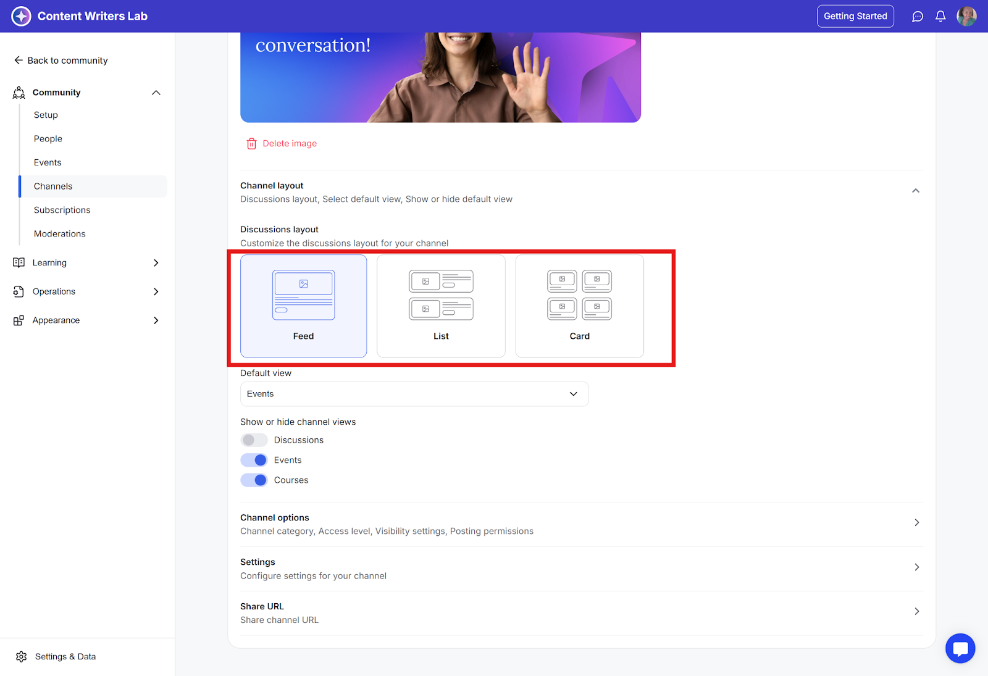Screen dimensions: 988x676
Task: Click the channel banner image
Action: (441, 77)
